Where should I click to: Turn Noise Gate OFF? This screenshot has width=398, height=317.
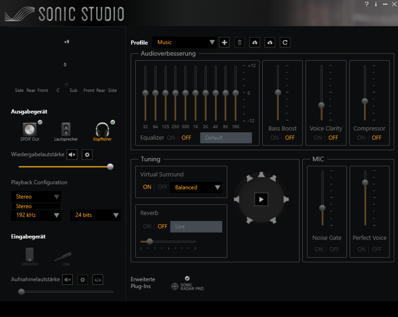[x=334, y=250]
